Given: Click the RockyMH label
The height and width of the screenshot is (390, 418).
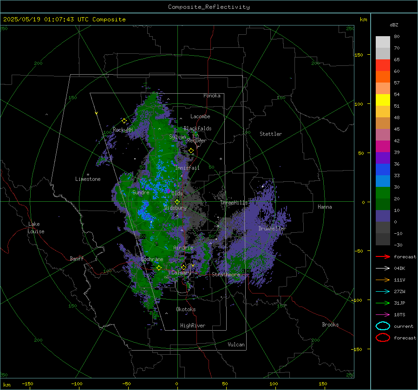Looking at the screenshot, I should pyautogui.click(x=123, y=130).
